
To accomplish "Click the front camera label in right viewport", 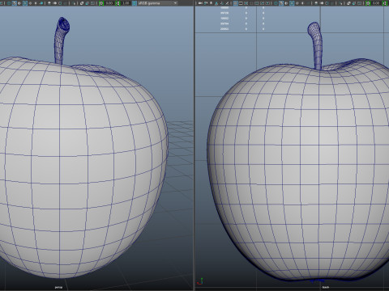I will pos(326,287).
